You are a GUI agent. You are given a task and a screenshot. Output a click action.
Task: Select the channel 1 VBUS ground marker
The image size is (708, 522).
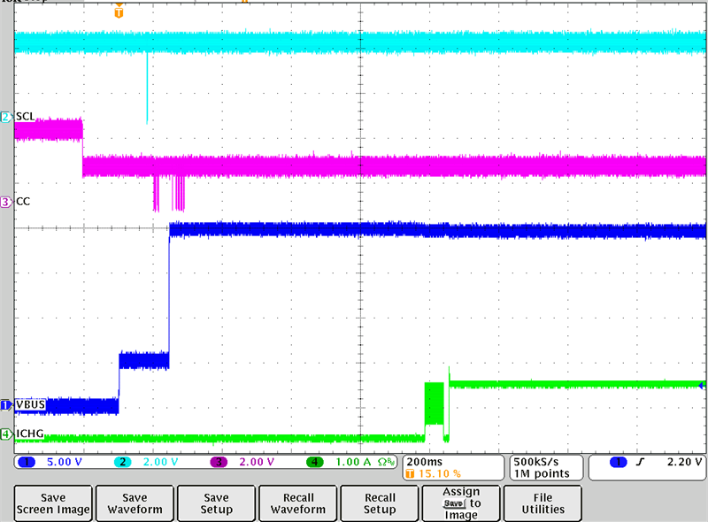pyautogui.click(x=6, y=404)
